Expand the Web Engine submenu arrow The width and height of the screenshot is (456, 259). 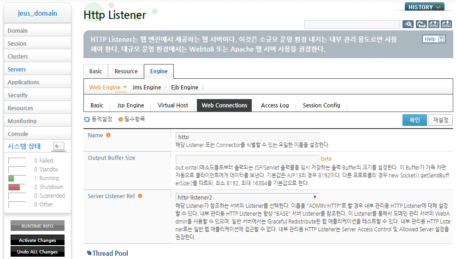pos(125,87)
